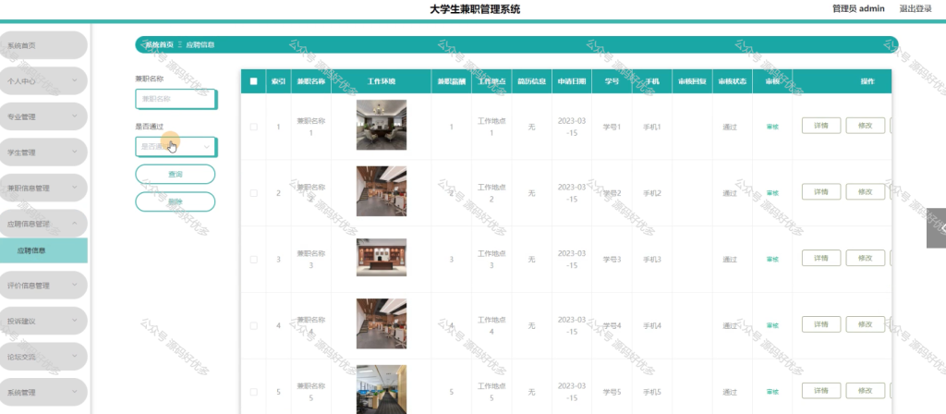946x414 pixels.
Task: Expand 论坛交流 sidebar menu
Action: pyautogui.click(x=43, y=357)
